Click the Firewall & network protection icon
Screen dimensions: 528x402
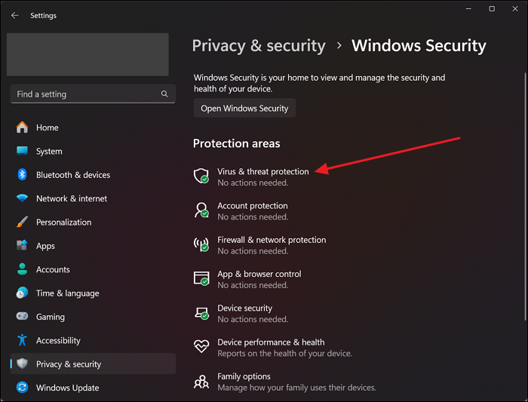pos(201,244)
